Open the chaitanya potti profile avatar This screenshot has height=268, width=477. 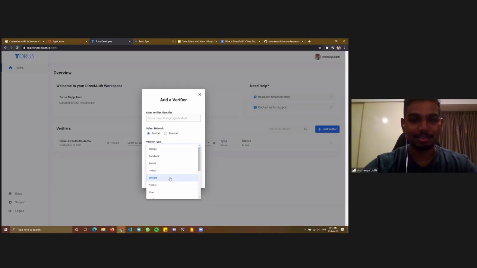[x=317, y=57]
